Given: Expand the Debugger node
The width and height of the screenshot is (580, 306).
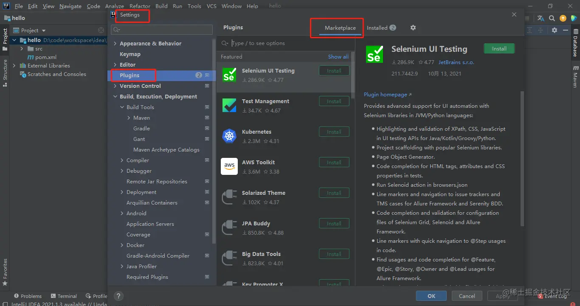Looking at the screenshot, I should (122, 171).
